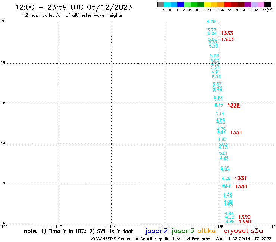Click the red 1333 label beside 5.24
Viewport: 276px width, 242px height.
[227, 33]
